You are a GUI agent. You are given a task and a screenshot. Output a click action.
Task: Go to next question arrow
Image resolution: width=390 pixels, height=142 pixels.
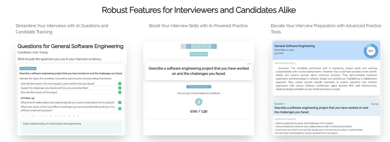(x=214, y=46)
